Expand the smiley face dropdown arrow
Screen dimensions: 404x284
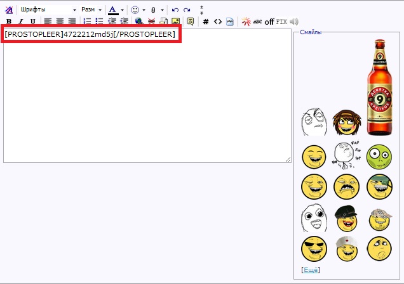pos(144,10)
